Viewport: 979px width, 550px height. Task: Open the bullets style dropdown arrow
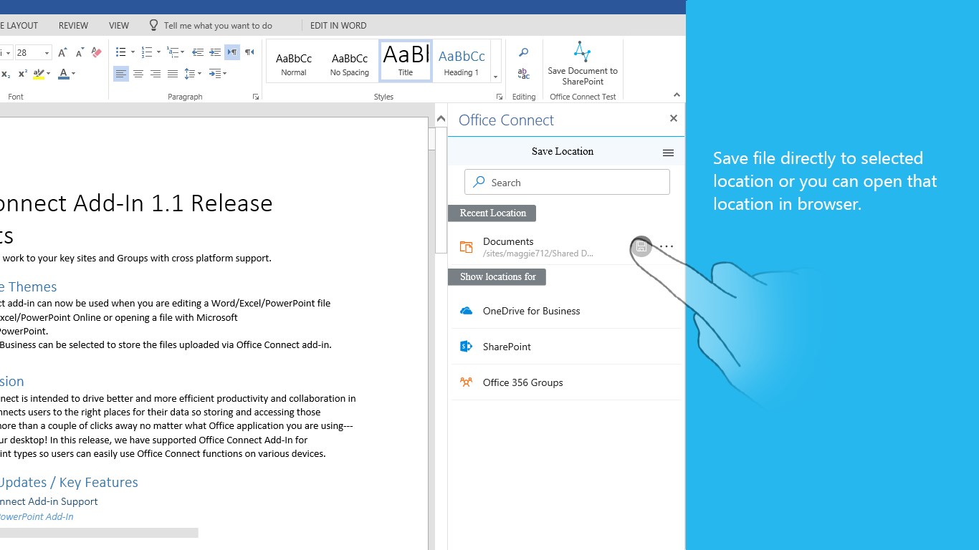click(x=133, y=52)
